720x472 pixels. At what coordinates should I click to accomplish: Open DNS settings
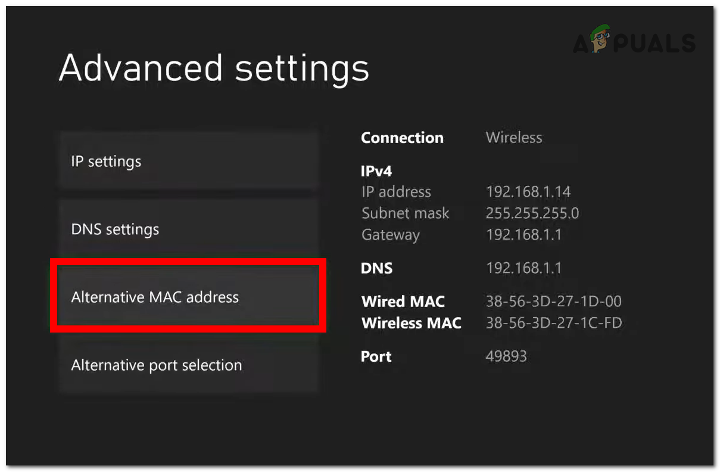(114, 229)
